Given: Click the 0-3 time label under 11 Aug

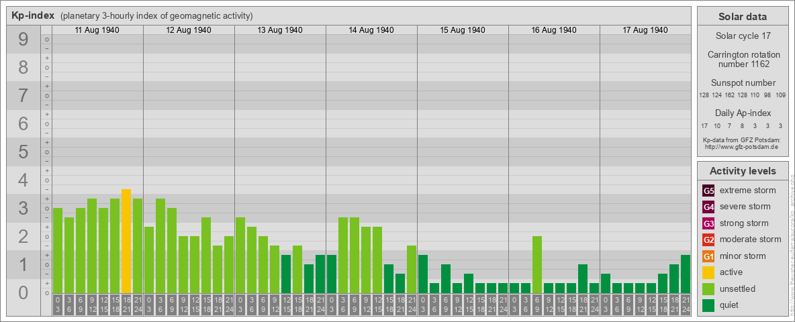Looking at the screenshot, I should click(x=57, y=305).
